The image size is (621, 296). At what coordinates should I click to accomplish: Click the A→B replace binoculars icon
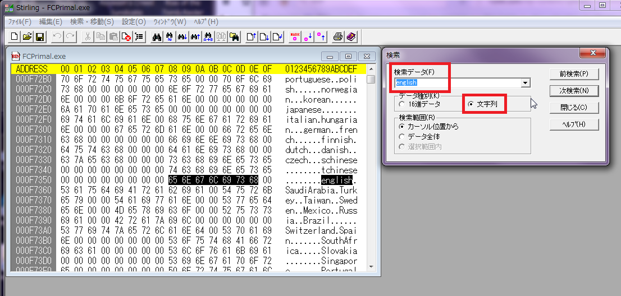click(x=208, y=37)
